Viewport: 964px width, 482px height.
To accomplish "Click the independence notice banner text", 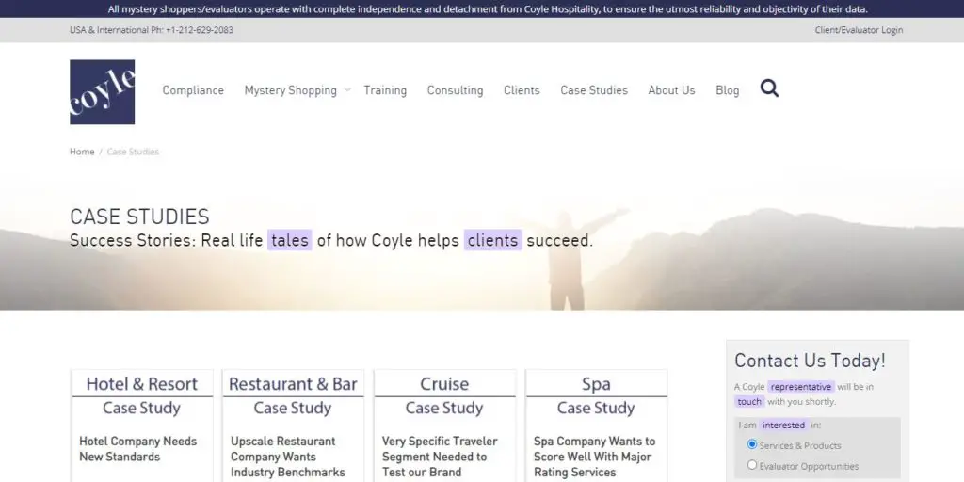I will pyautogui.click(x=489, y=9).
